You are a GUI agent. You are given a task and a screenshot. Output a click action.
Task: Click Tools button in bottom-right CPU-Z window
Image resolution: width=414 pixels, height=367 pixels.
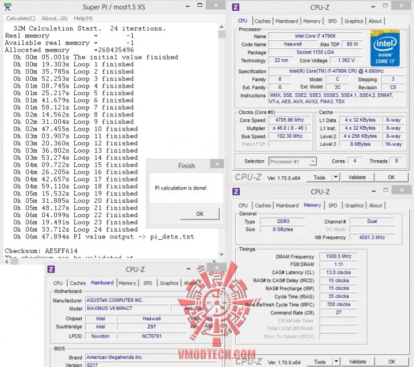[320, 362]
